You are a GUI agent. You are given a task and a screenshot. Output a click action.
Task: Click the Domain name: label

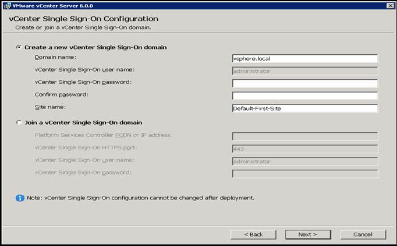tap(55, 57)
